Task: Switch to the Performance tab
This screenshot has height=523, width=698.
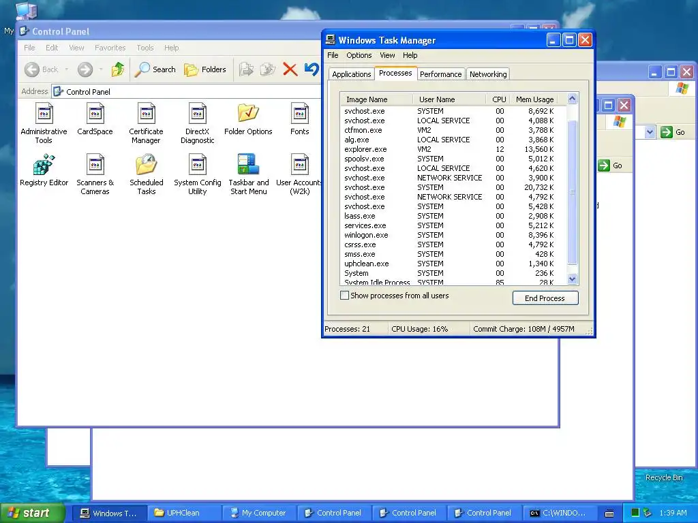Action: (440, 74)
